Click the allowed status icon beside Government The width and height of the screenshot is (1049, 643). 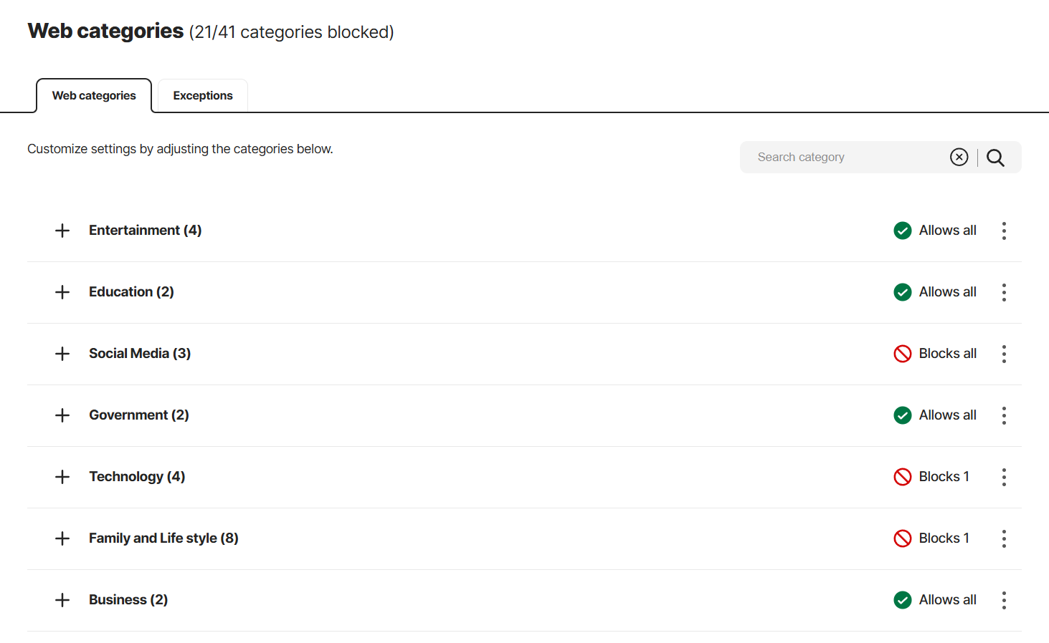902,415
